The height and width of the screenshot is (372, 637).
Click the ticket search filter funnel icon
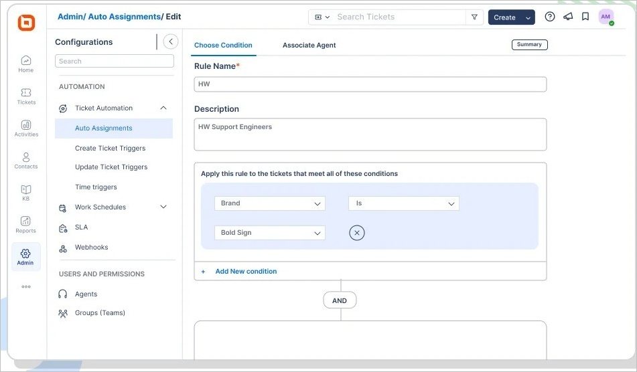(x=474, y=17)
